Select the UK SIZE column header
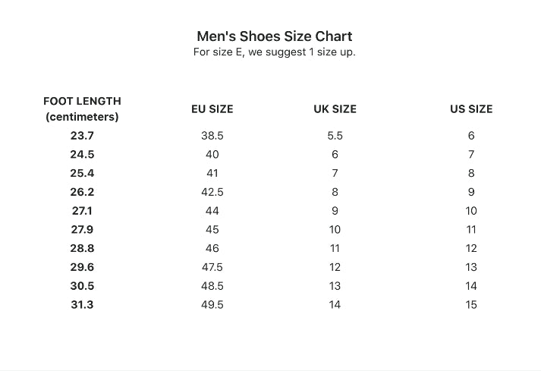The height and width of the screenshot is (371, 541). tap(335, 109)
